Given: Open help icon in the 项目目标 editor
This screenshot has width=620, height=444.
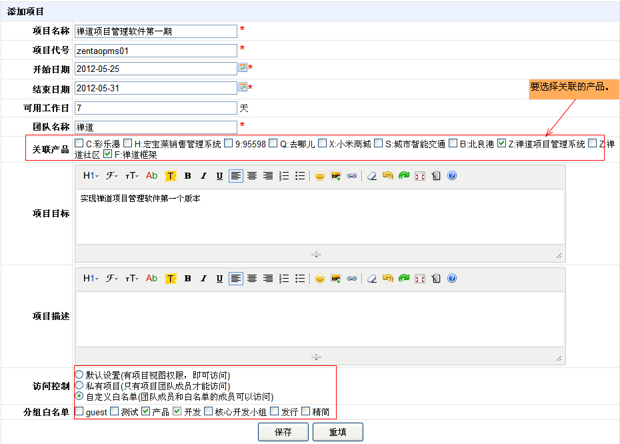Looking at the screenshot, I should pos(452,175).
